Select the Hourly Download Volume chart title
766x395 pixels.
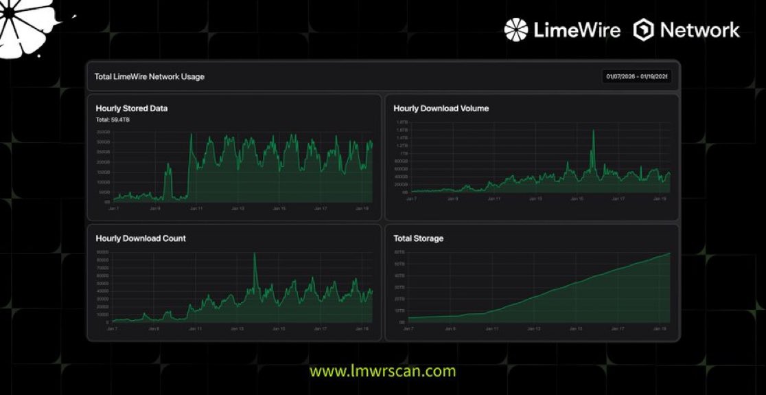pyautogui.click(x=441, y=109)
